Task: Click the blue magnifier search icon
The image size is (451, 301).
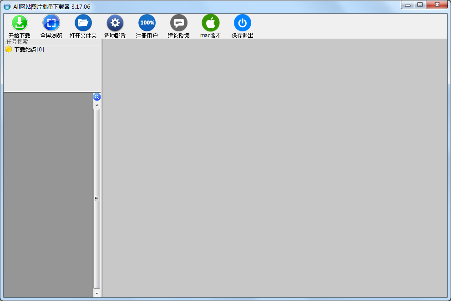Action: pos(97,97)
